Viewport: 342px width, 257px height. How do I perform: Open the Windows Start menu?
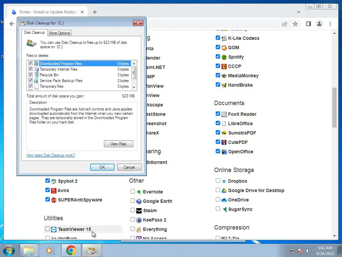click(x=9, y=250)
